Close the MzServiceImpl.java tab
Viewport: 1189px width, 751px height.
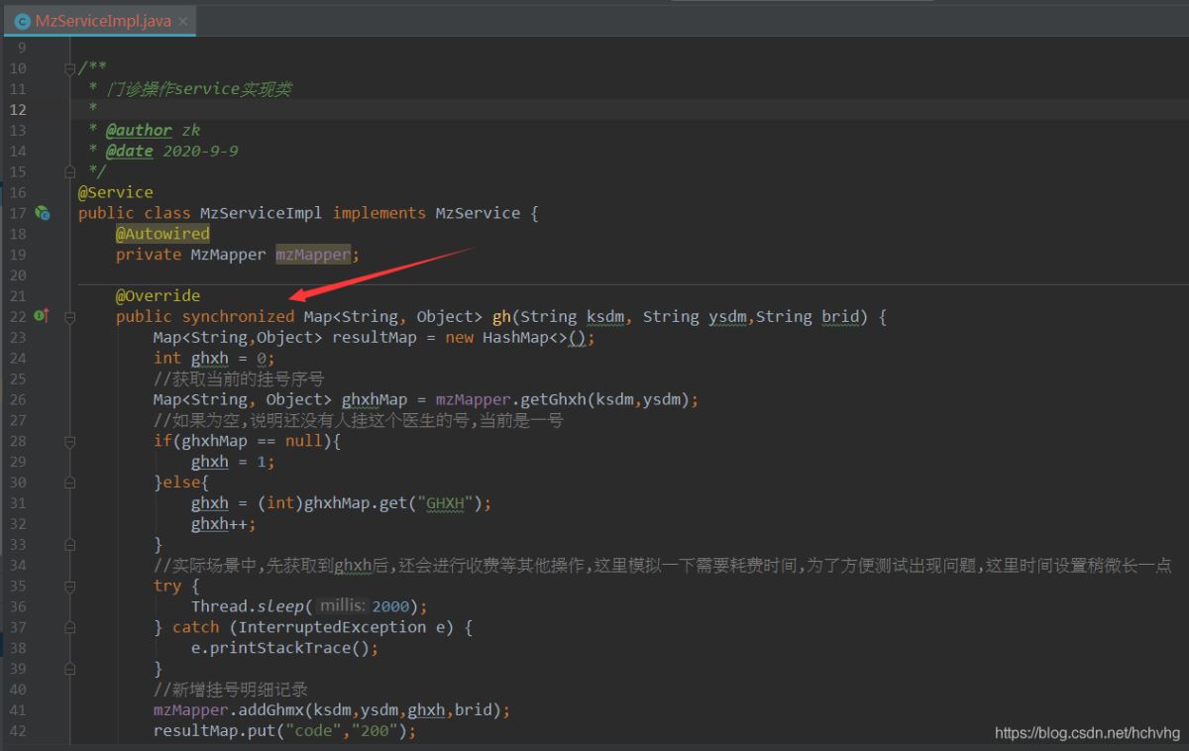click(x=183, y=19)
